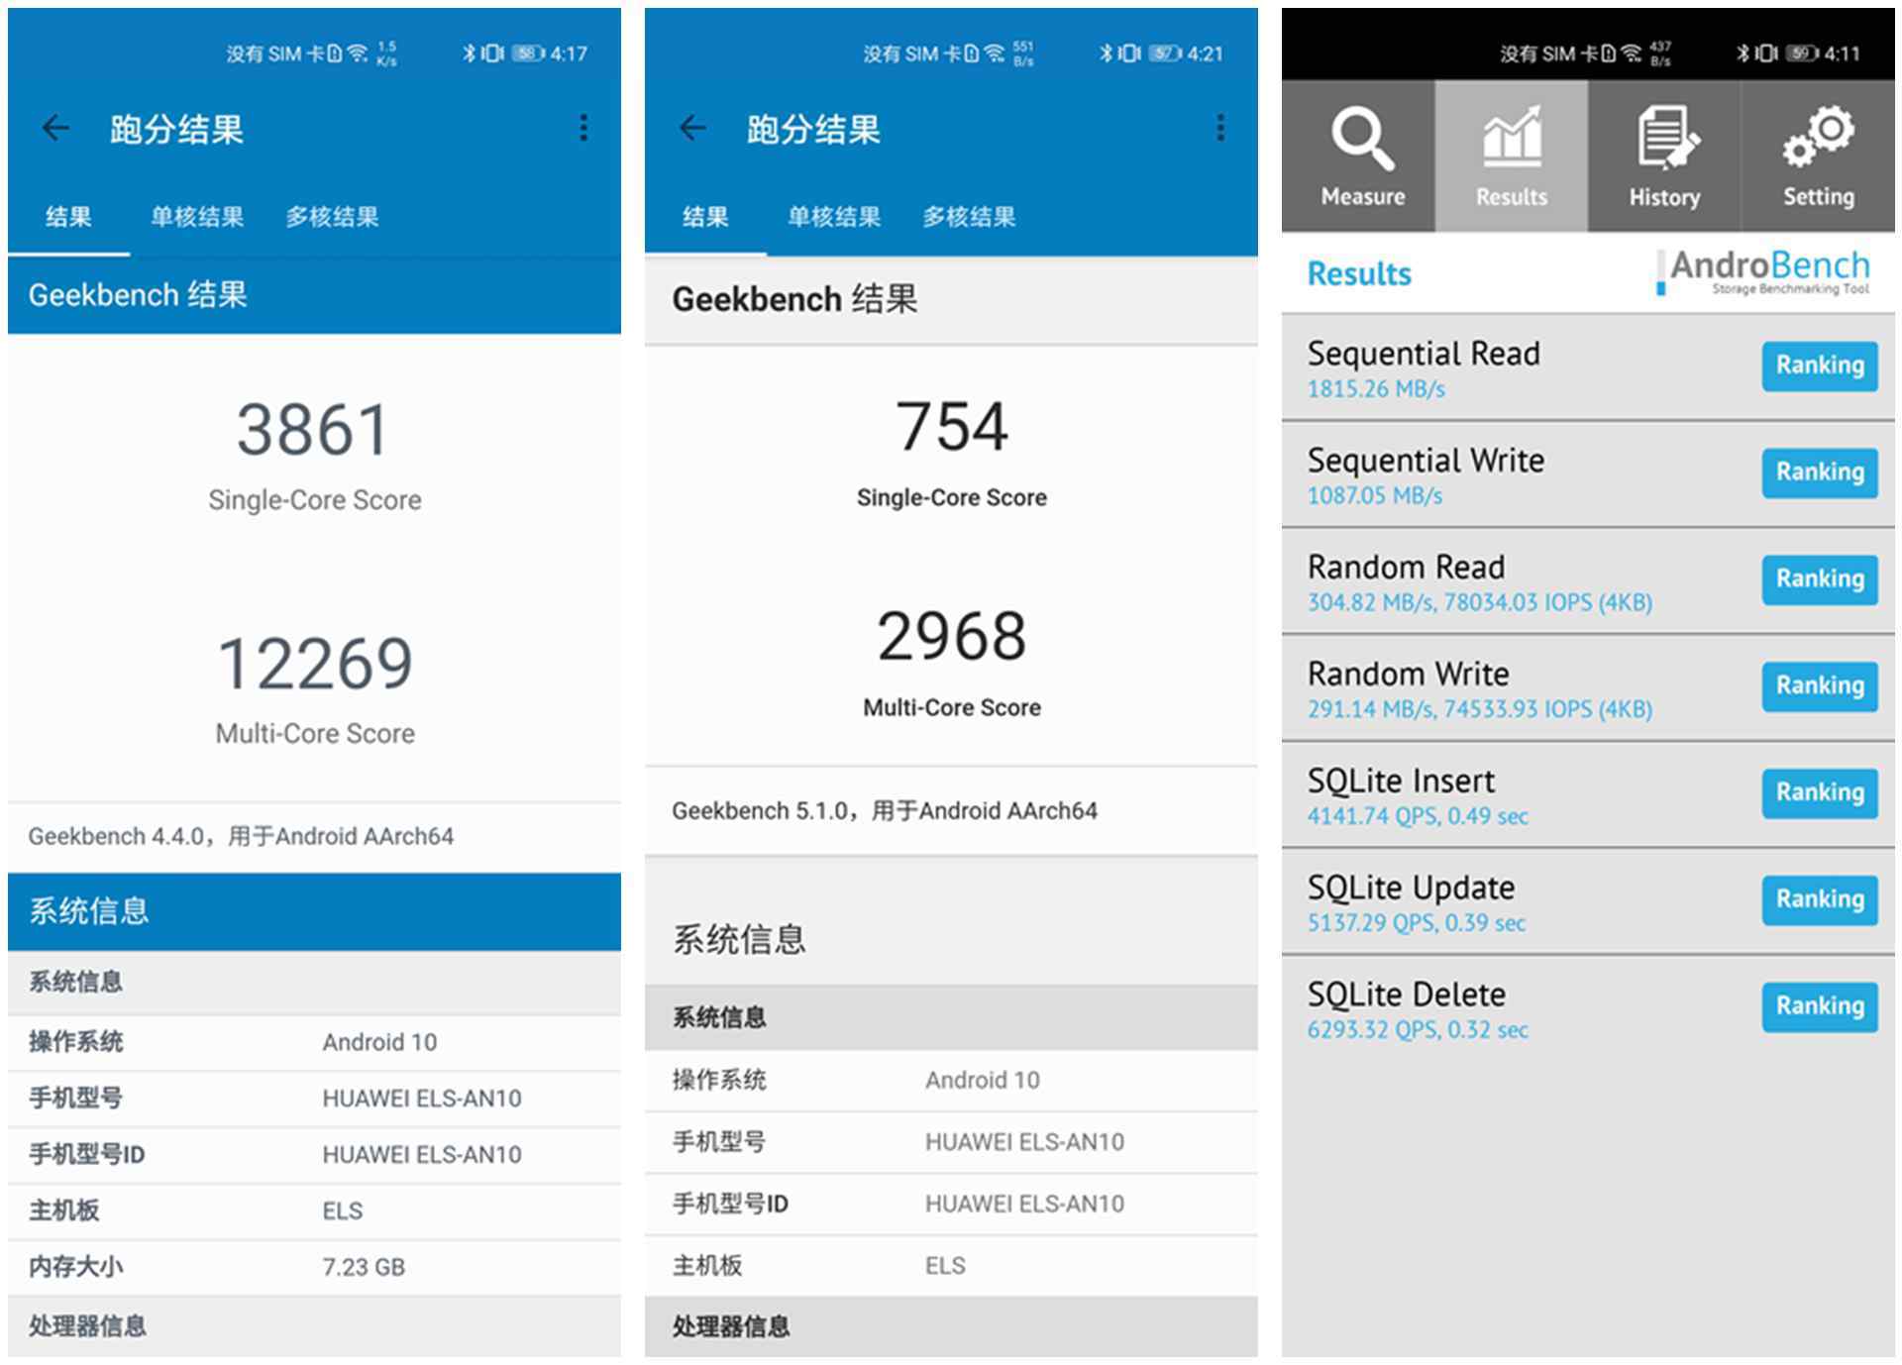This screenshot has width=1902, height=1365.
Task: Select 单核结果 tab in Geekbench 5.1.0 screen
Action: click(834, 217)
